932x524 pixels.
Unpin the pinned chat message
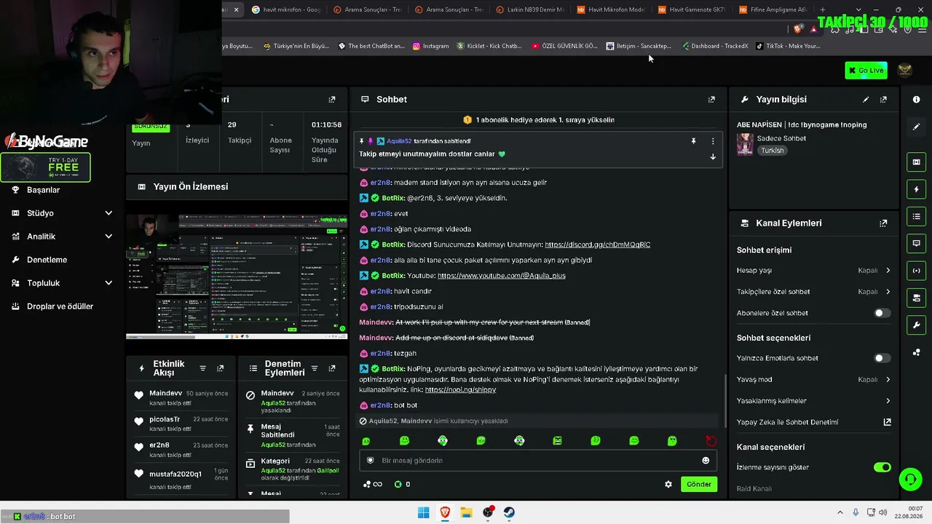(693, 141)
